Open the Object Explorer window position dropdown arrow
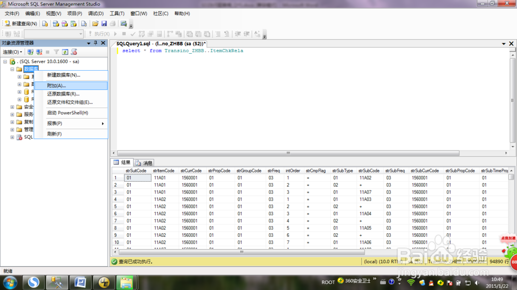The image size is (517, 290). [x=88, y=43]
